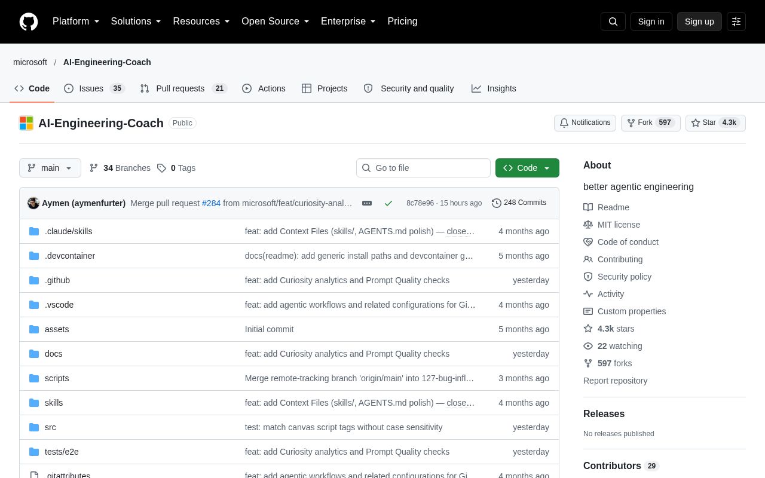Open the main branch selector

coord(50,168)
